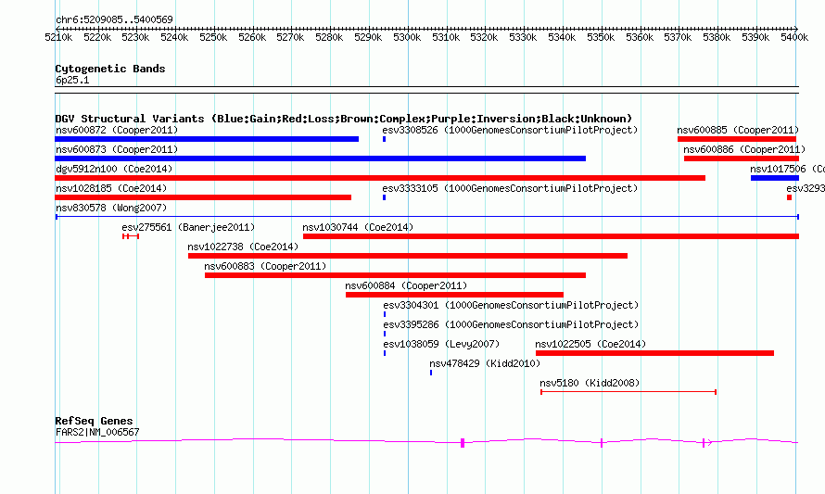Viewport: 825px width, 494px height.
Task: Select the nsv600873 (Cooper2011) blue bar
Action: (x=321, y=158)
